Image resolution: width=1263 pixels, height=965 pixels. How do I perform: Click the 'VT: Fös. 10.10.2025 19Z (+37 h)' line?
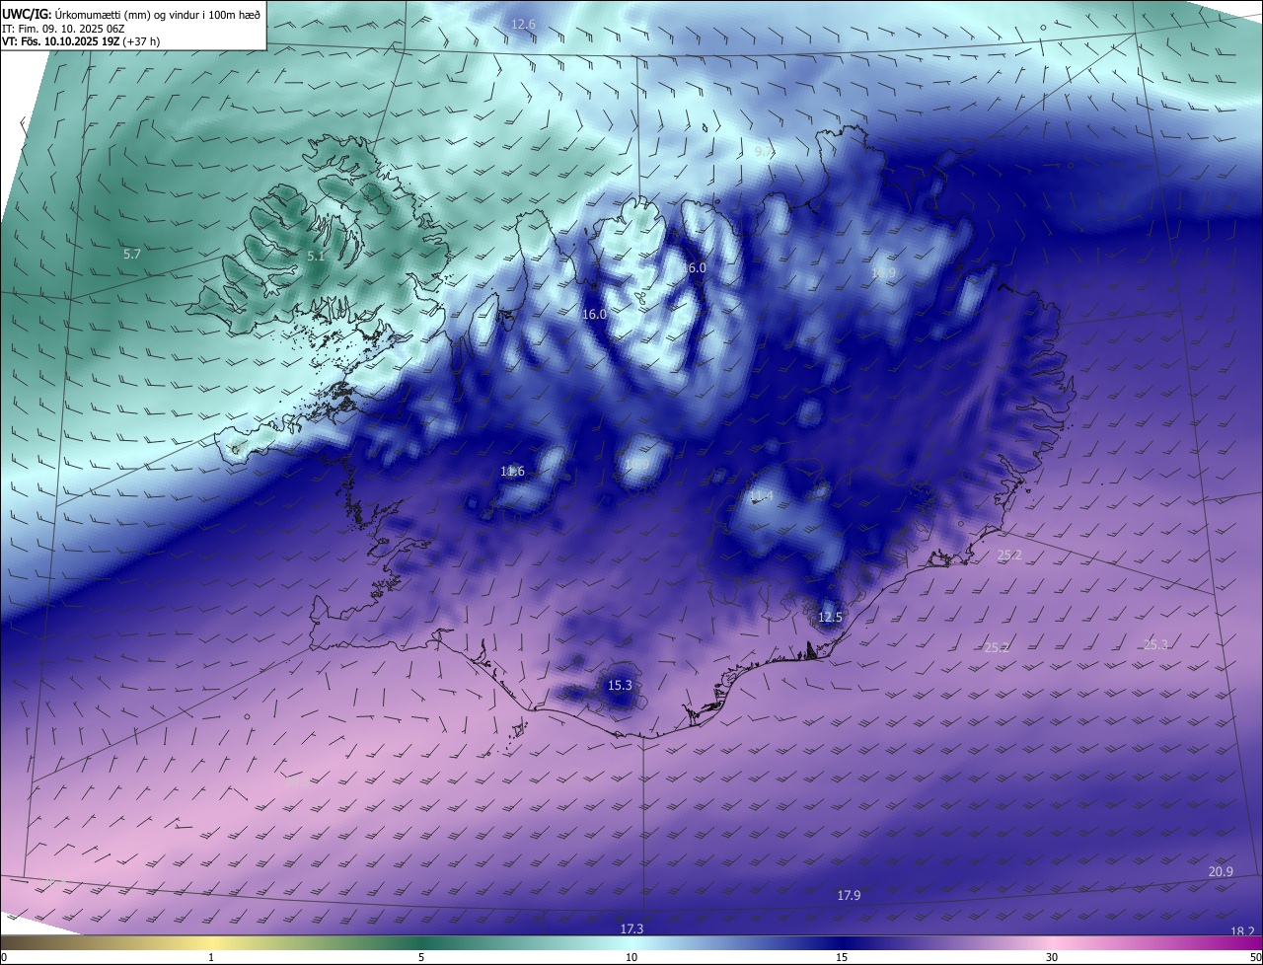[x=81, y=42]
